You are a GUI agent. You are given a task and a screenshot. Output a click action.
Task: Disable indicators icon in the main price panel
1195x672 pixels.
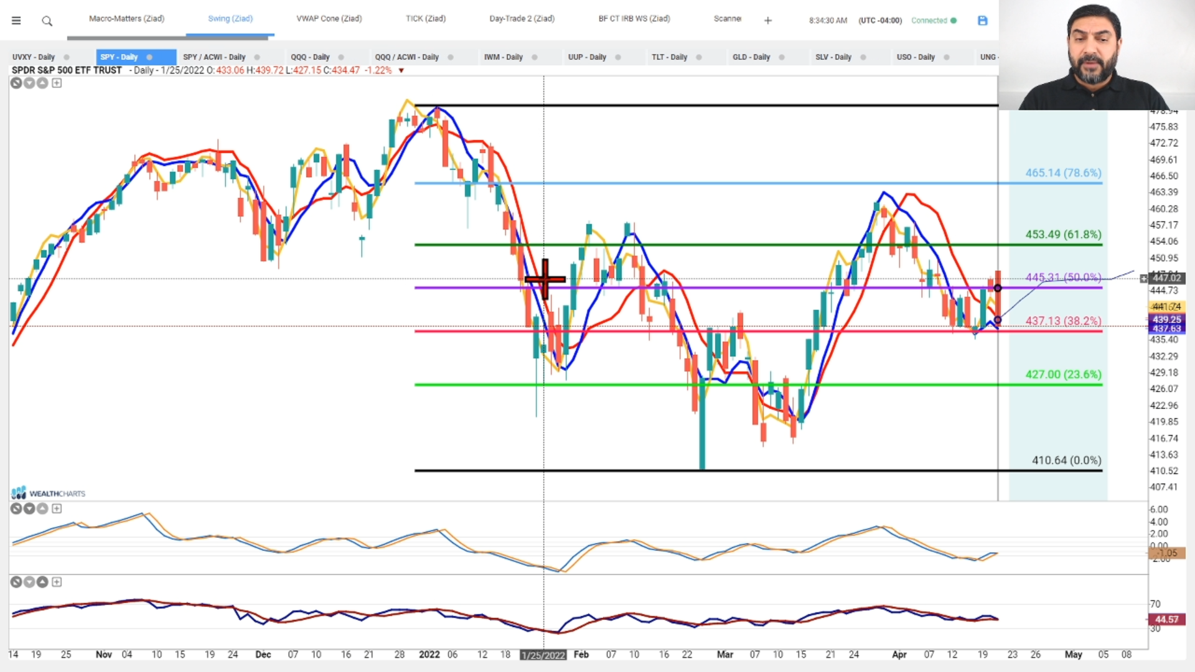(x=16, y=83)
